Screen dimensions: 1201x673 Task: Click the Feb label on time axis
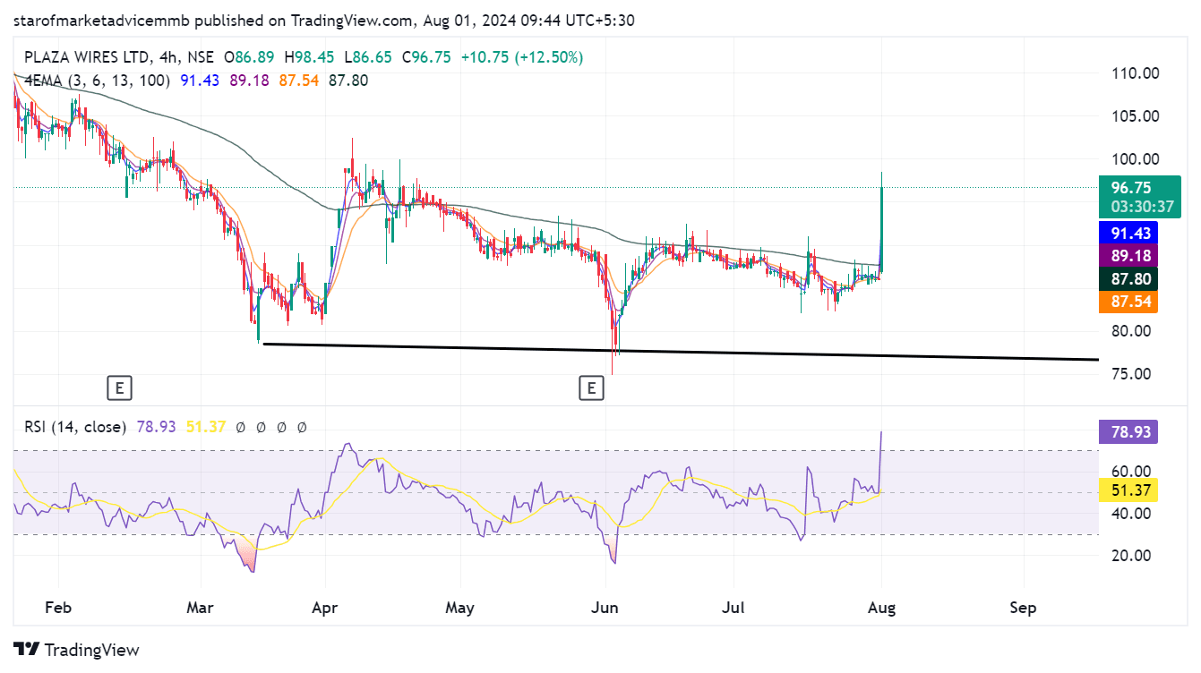point(57,608)
